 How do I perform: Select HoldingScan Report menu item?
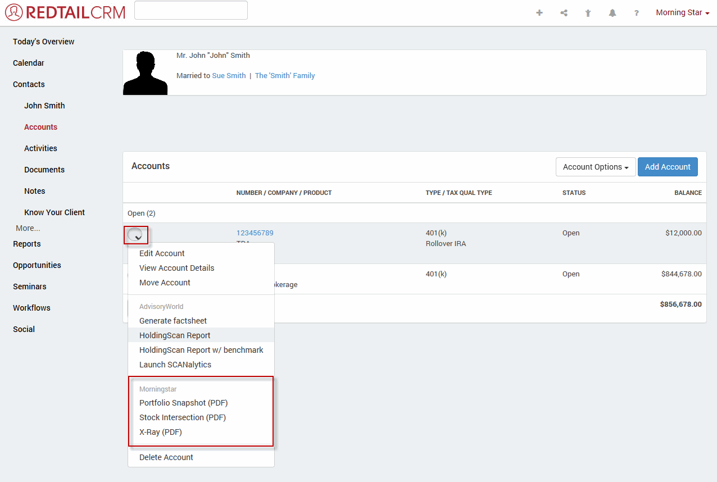[175, 335]
